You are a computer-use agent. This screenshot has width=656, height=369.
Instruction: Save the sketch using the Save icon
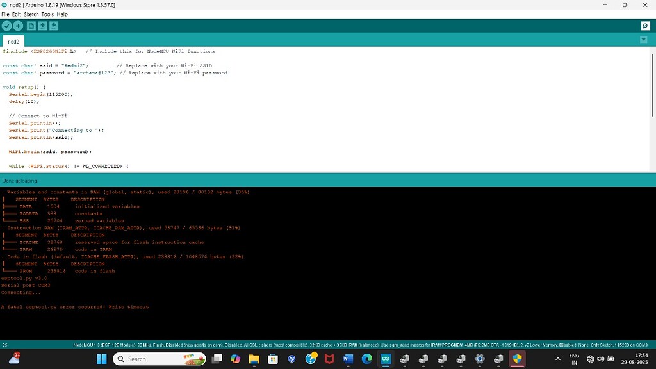coord(54,26)
